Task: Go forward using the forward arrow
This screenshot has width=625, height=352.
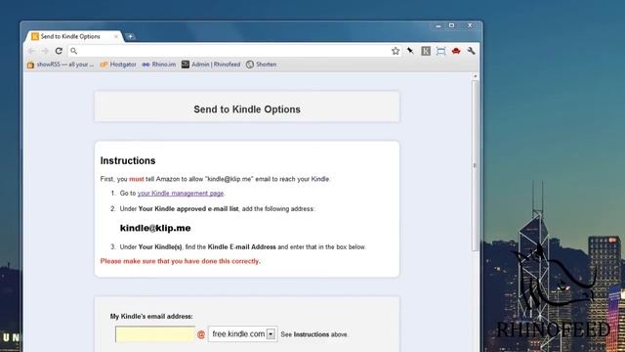Action: click(45, 51)
